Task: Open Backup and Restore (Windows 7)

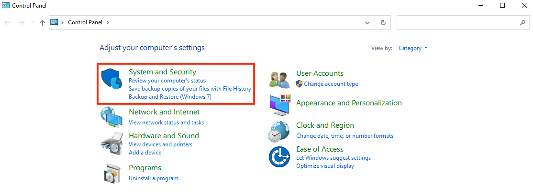Action: point(170,96)
